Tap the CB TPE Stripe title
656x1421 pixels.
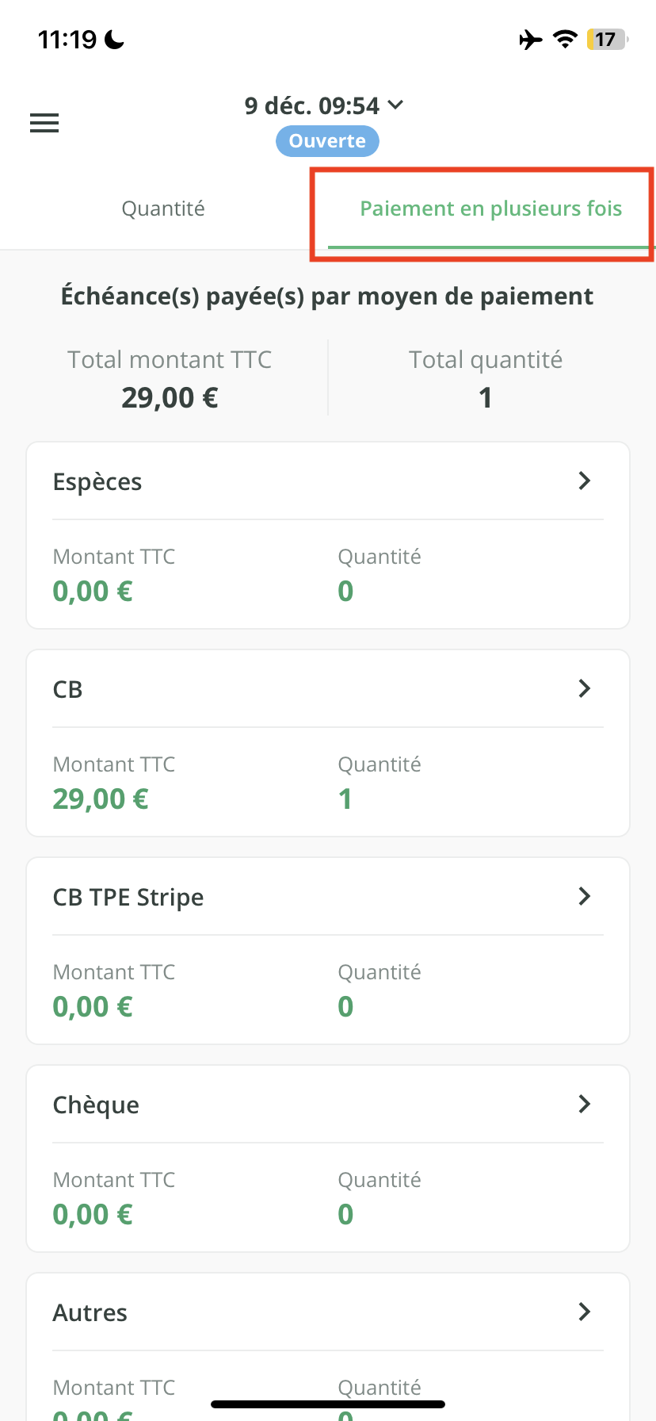click(128, 898)
